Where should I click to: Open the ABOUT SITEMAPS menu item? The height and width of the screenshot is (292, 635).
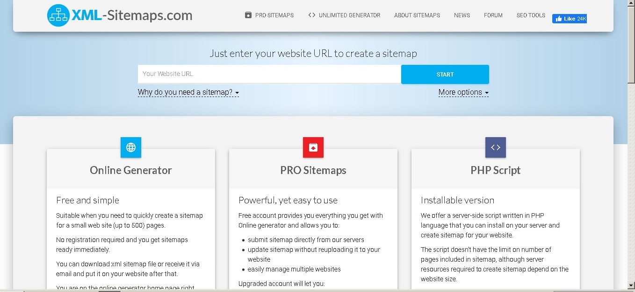click(417, 15)
